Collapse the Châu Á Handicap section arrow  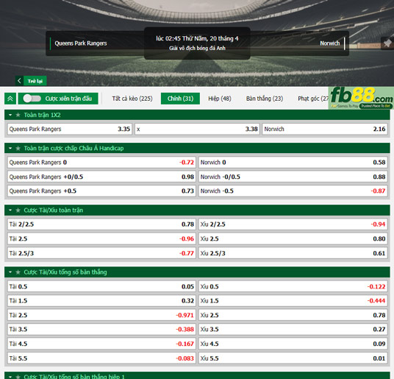tap(10, 148)
